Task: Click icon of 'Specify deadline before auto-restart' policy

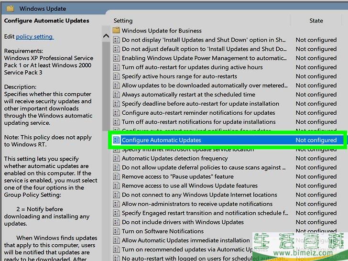Action: click(x=116, y=104)
